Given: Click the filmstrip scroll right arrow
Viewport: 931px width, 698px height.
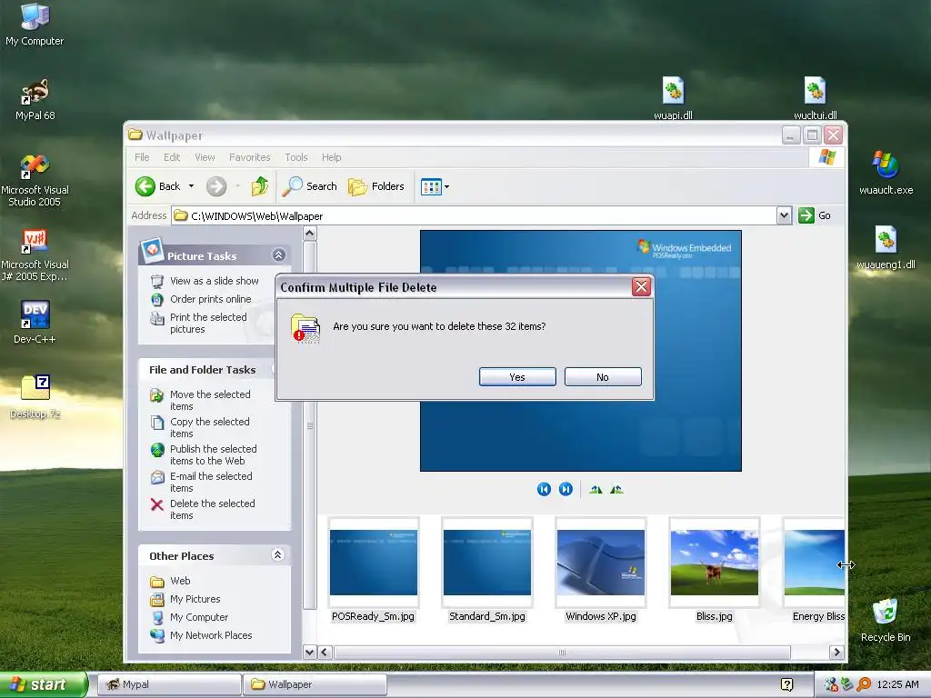Looking at the screenshot, I should click(836, 653).
